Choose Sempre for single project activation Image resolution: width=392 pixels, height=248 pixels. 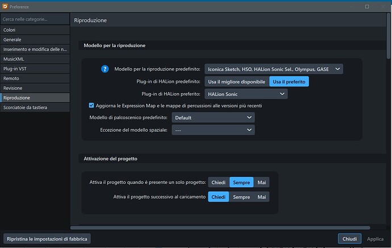click(241, 182)
